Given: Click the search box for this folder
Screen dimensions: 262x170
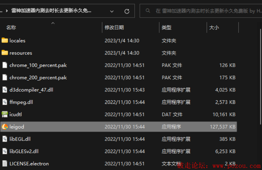Looking at the screenshot, I should click(x=204, y=11).
